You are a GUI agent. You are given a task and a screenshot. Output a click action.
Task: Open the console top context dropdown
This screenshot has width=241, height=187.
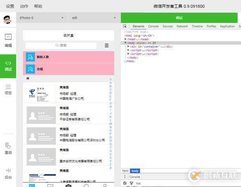pos(138,183)
